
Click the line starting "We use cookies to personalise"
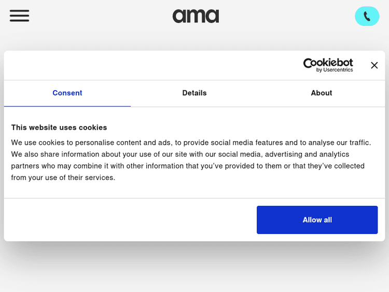(x=191, y=143)
